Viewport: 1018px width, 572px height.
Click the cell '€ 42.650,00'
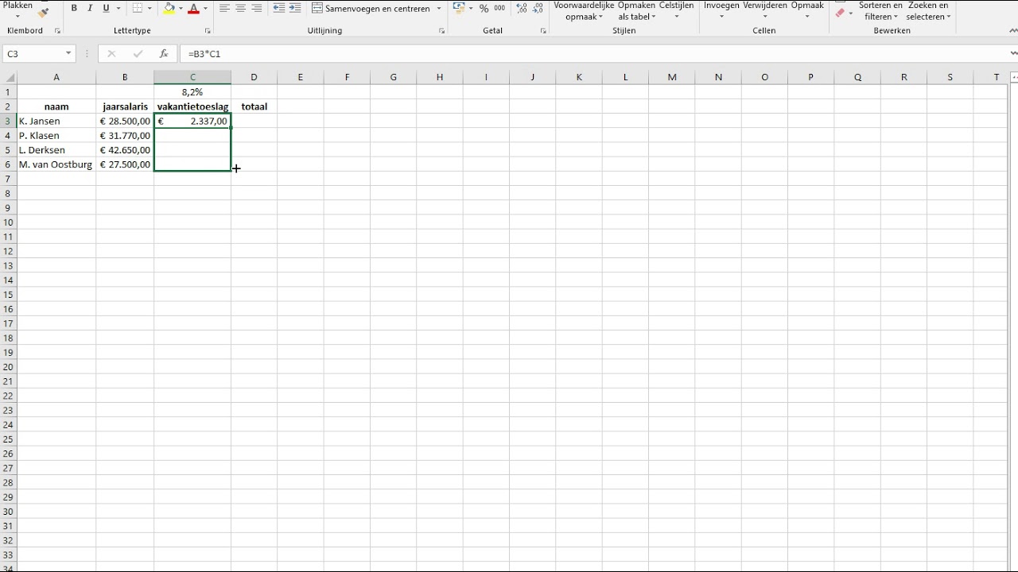coord(125,150)
